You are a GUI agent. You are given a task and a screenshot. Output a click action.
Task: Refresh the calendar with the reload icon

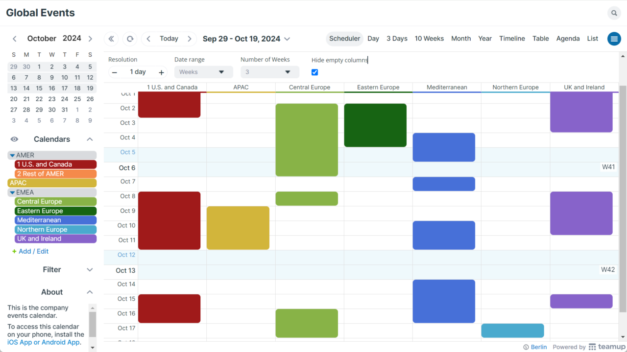click(x=129, y=39)
